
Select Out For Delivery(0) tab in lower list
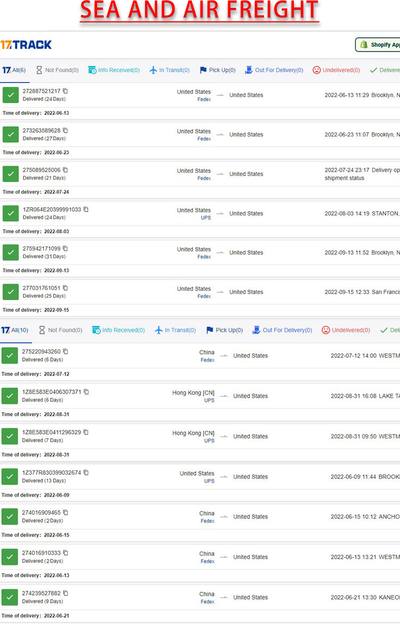coord(282,330)
